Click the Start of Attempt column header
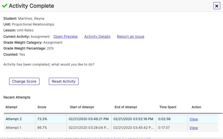 (x=82, y=107)
